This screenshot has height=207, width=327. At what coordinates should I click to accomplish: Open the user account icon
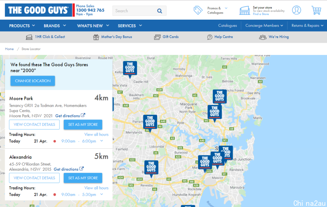pos(296,10)
